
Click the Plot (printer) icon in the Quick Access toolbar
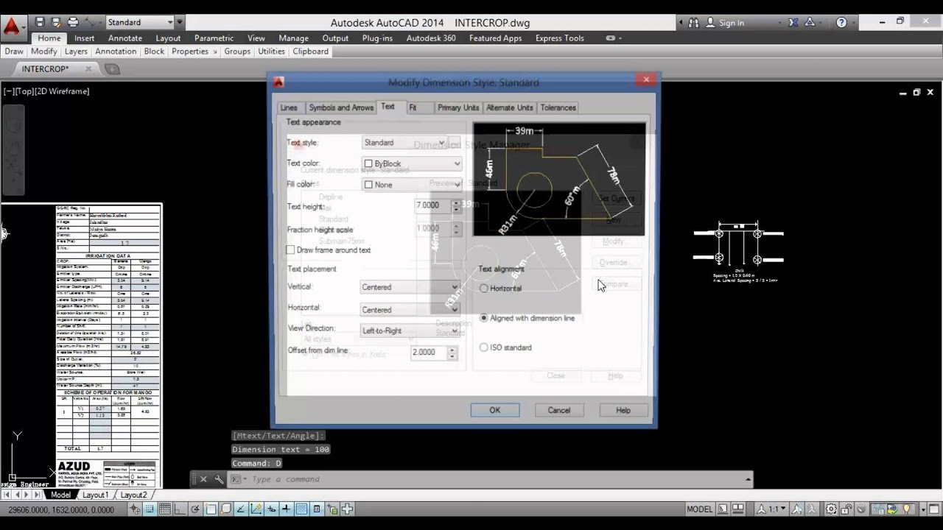tap(72, 22)
